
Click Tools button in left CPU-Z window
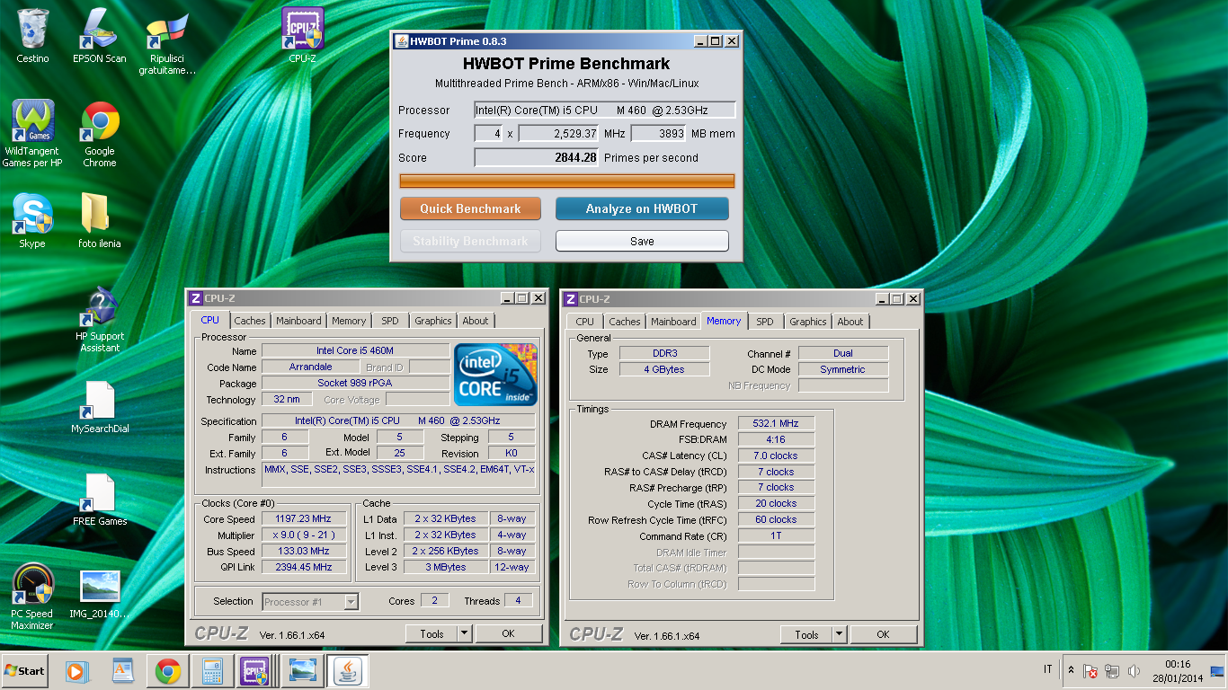[x=432, y=633]
